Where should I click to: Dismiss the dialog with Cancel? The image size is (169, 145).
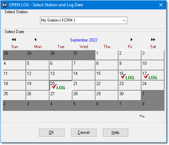click(84, 132)
